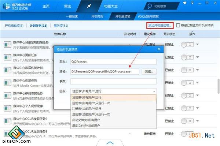Click the 路径 path field

coord(105,72)
